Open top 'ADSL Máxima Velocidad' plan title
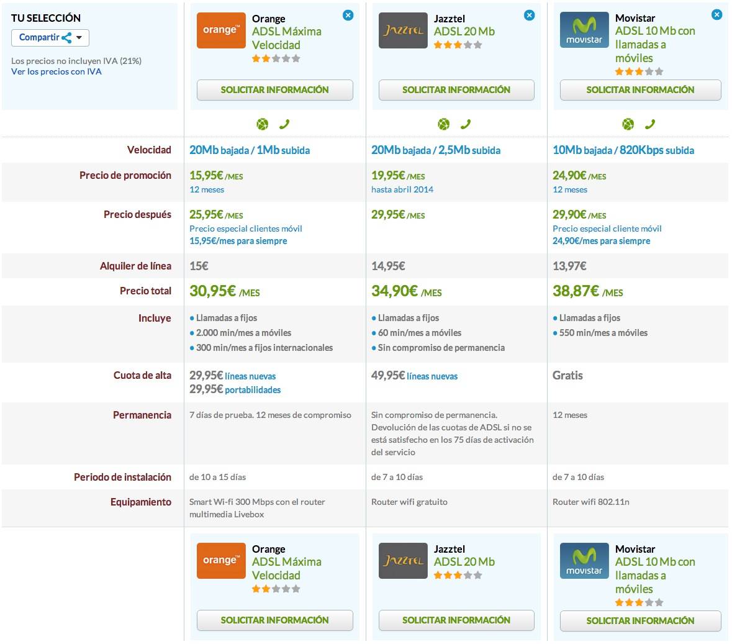Viewport: 732px width, 644px height. (x=287, y=39)
